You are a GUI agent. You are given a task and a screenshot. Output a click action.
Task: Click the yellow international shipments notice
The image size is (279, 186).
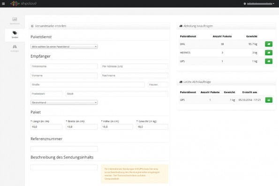pos(135,174)
